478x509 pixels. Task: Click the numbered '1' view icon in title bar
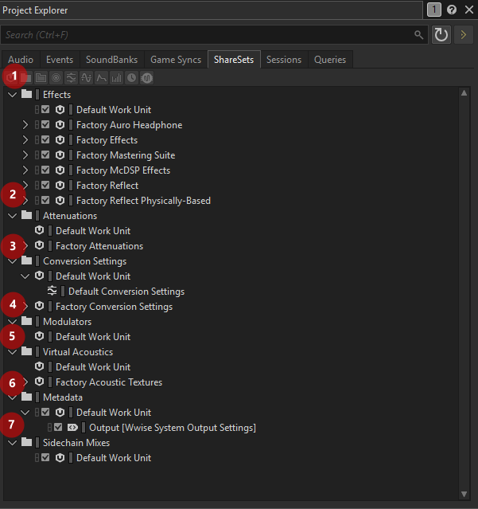[x=434, y=10]
